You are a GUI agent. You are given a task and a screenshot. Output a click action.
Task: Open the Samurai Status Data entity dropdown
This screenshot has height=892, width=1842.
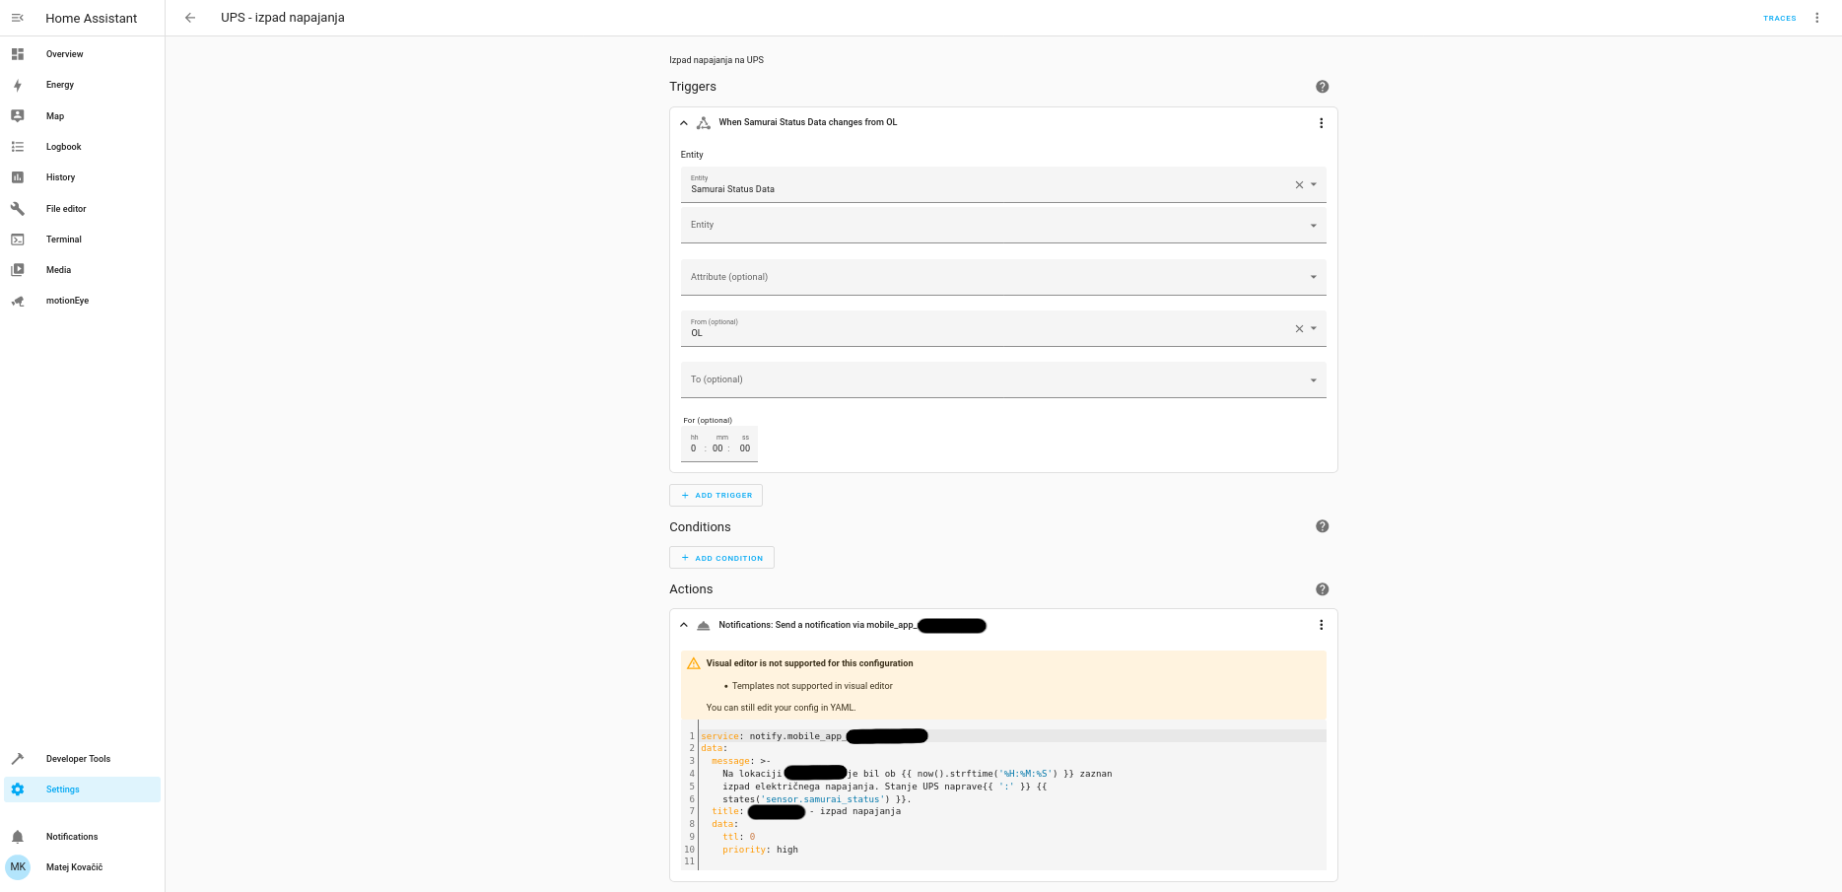click(1314, 184)
